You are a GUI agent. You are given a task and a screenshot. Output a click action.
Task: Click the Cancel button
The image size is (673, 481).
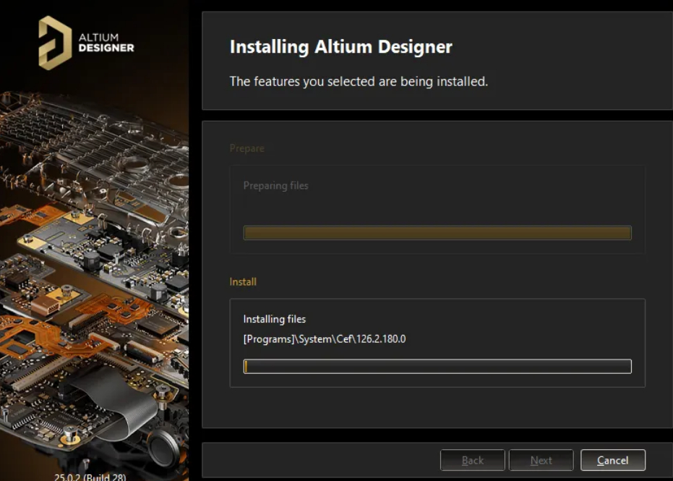tap(612, 460)
